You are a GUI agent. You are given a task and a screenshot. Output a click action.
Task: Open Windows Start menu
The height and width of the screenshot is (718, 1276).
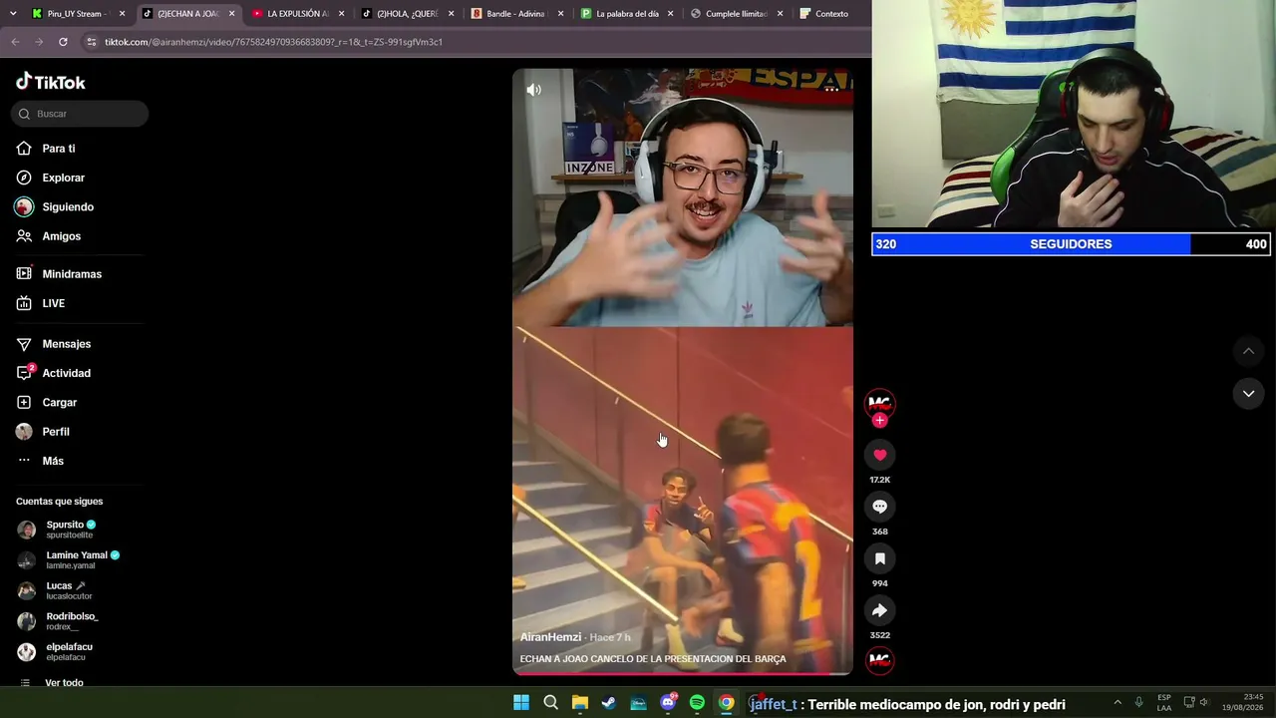pyautogui.click(x=521, y=703)
